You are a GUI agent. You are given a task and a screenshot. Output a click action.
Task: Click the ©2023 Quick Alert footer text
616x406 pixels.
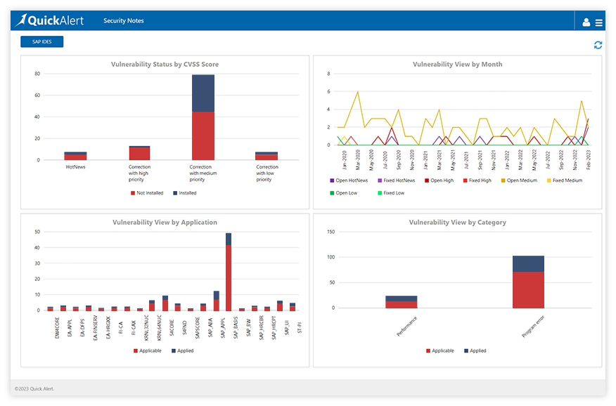34,388
